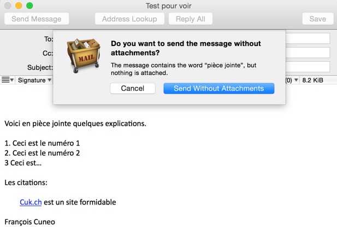
Task: Click the green zoom window button
Action: coord(29,5)
